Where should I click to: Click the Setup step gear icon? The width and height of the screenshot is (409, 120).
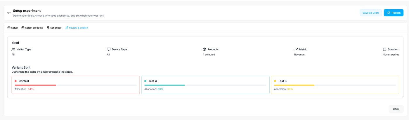click(x=9, y=28)
